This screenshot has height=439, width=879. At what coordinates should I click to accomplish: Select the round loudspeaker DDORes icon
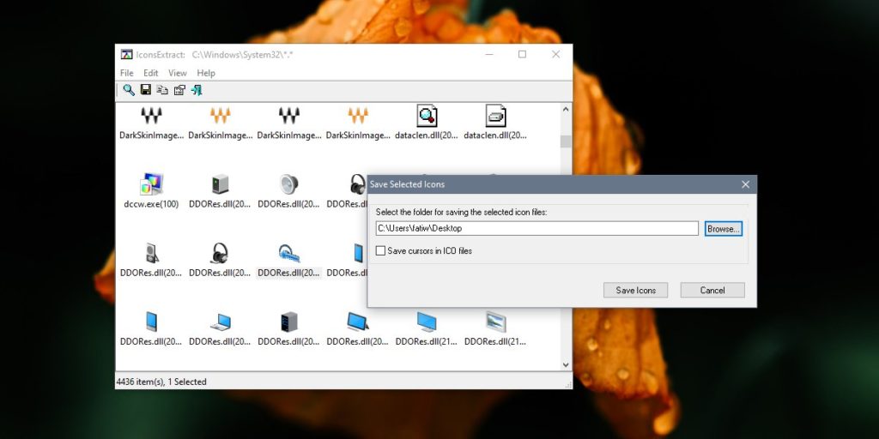coord(288,184)
